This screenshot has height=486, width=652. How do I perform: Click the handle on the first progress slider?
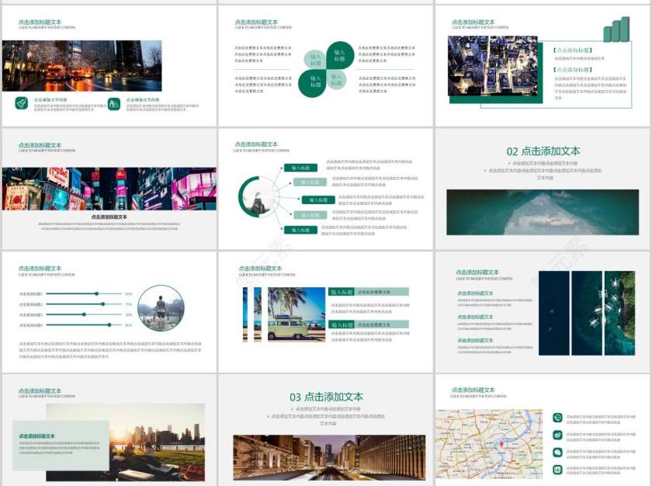point(96,293)
